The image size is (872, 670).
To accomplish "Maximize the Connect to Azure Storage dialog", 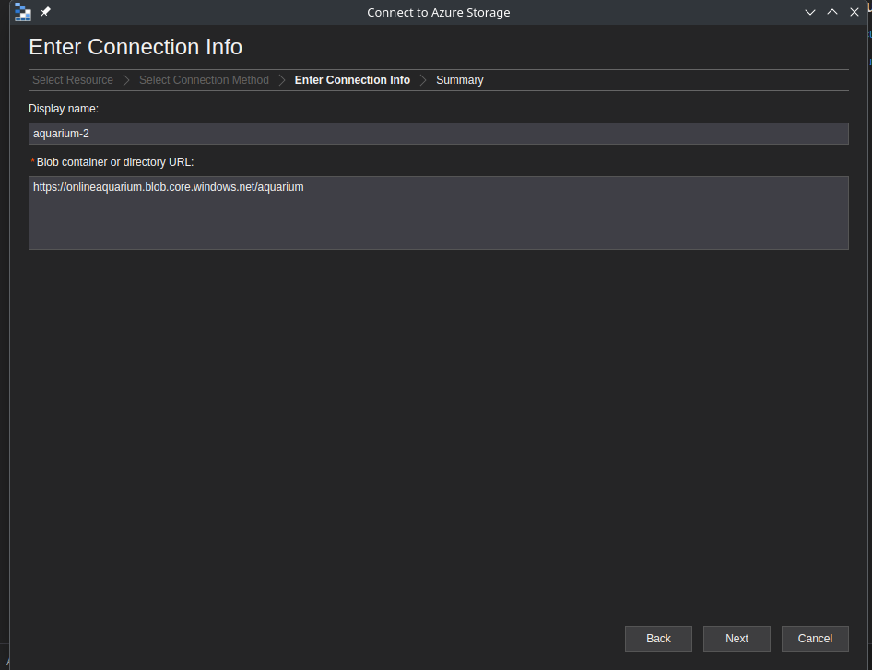I will click(832, 12).
